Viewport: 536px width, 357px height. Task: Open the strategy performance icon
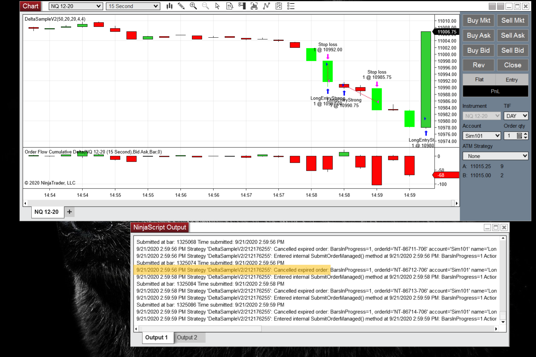pyautogui.click(x=278, y=6)
